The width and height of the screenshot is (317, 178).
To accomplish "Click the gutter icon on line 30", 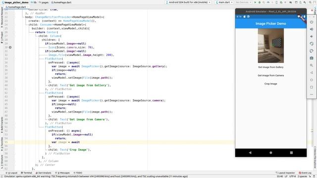I will pyautogui.click(x=10, y=47).
